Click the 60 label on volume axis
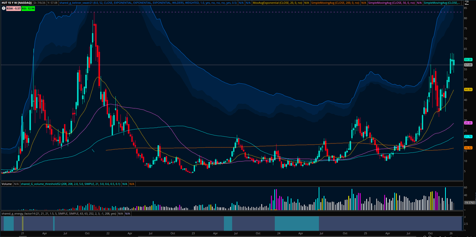The image size is (476, 237). coord(465,187)
